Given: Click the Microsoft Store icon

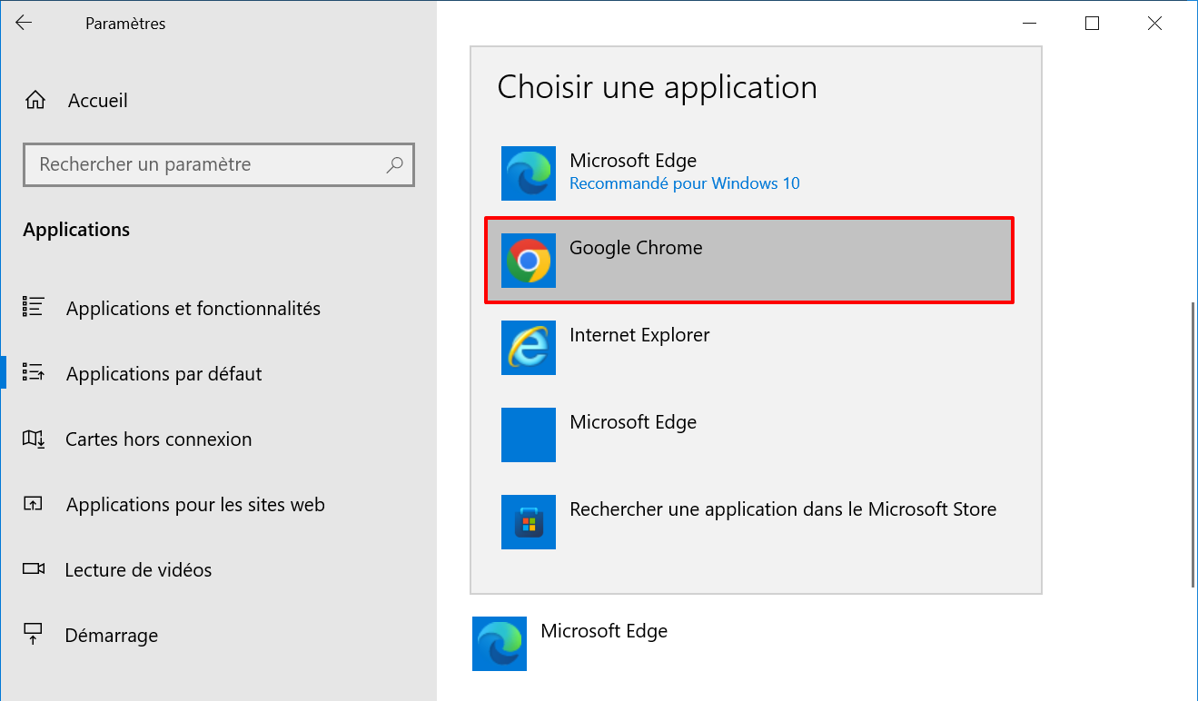Looking at the screenshot, I should click(x=529, y=522).
